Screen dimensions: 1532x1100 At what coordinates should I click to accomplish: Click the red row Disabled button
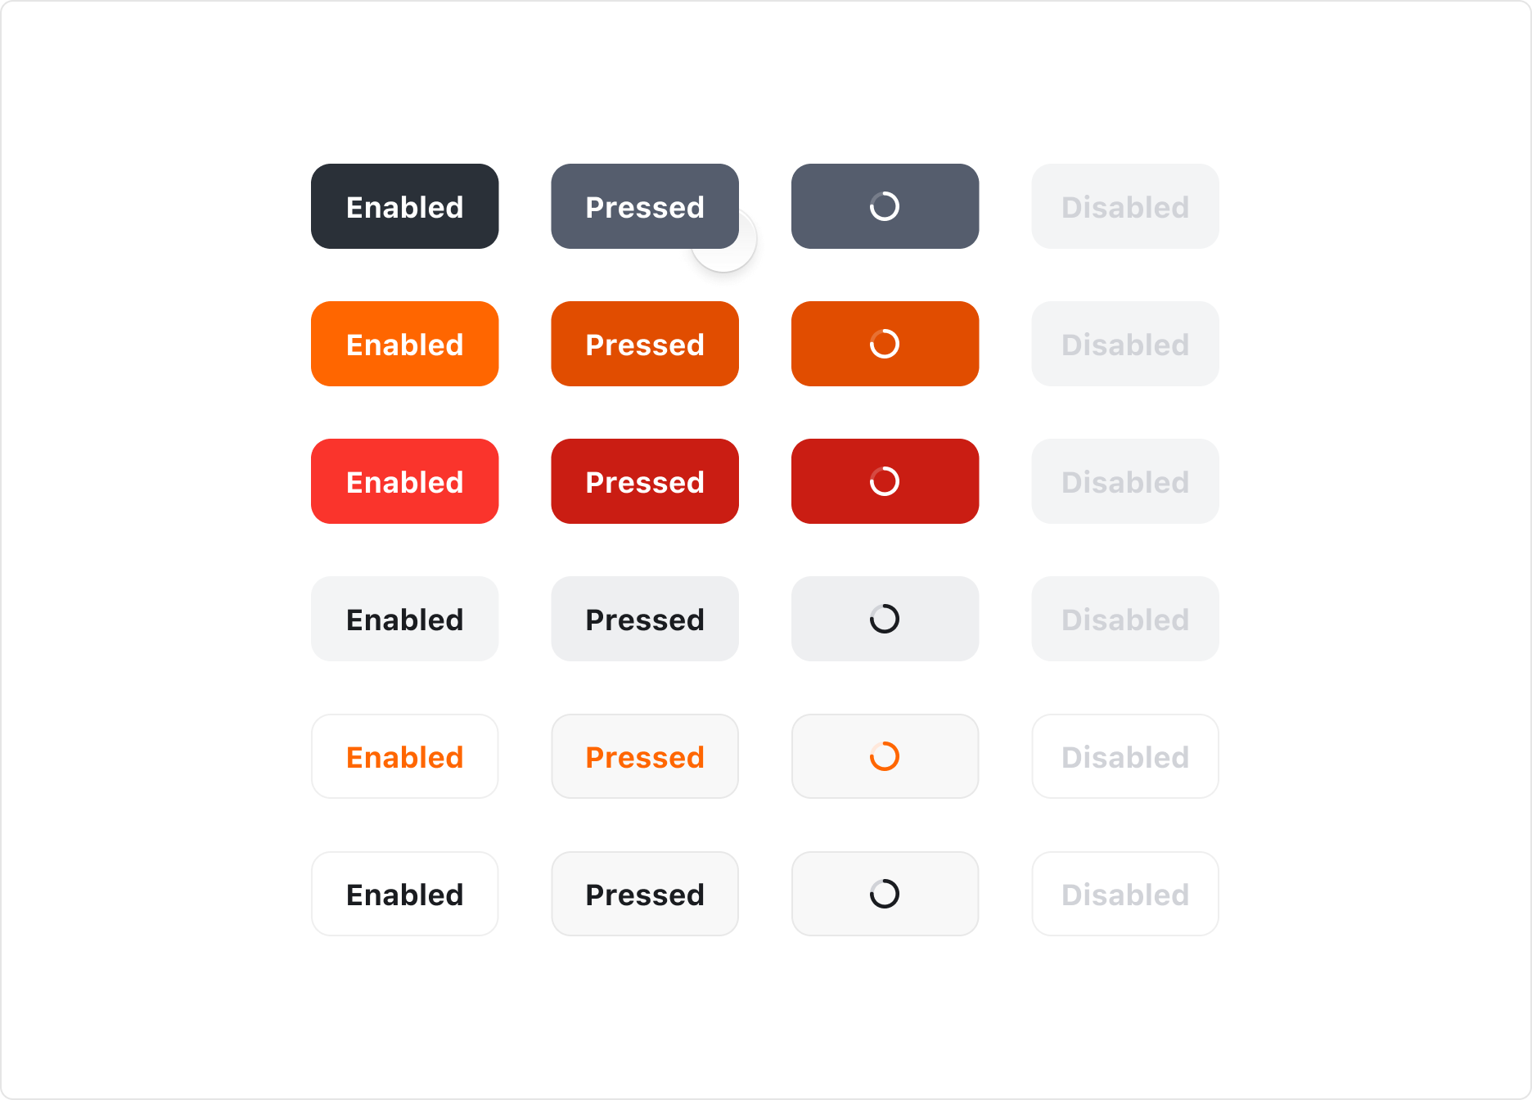[1124, 481]
